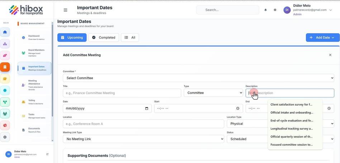Viewport: 340px width, 163px height.
Task: Click the DI user avatar in header
Action: pyautogui.click(x=287, y=10)
